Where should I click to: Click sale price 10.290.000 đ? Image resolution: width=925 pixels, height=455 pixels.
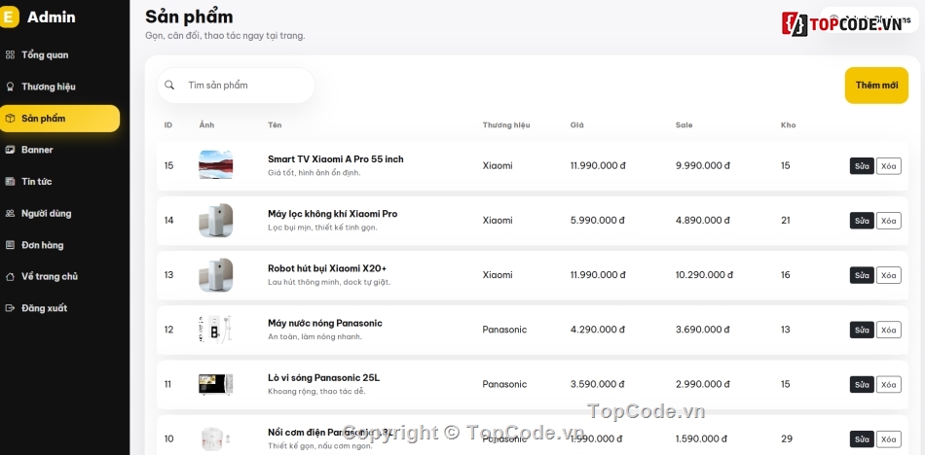(x=704, y=275)
